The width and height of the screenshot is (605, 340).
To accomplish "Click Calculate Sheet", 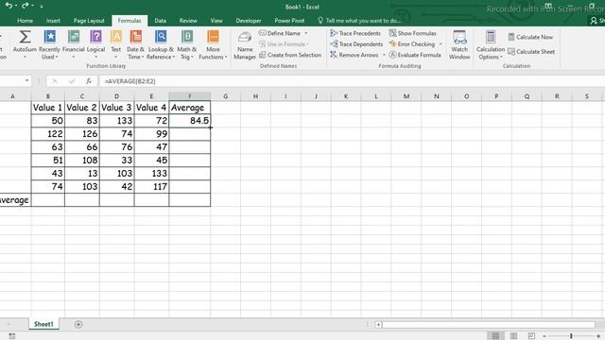I will coord(531,52).
